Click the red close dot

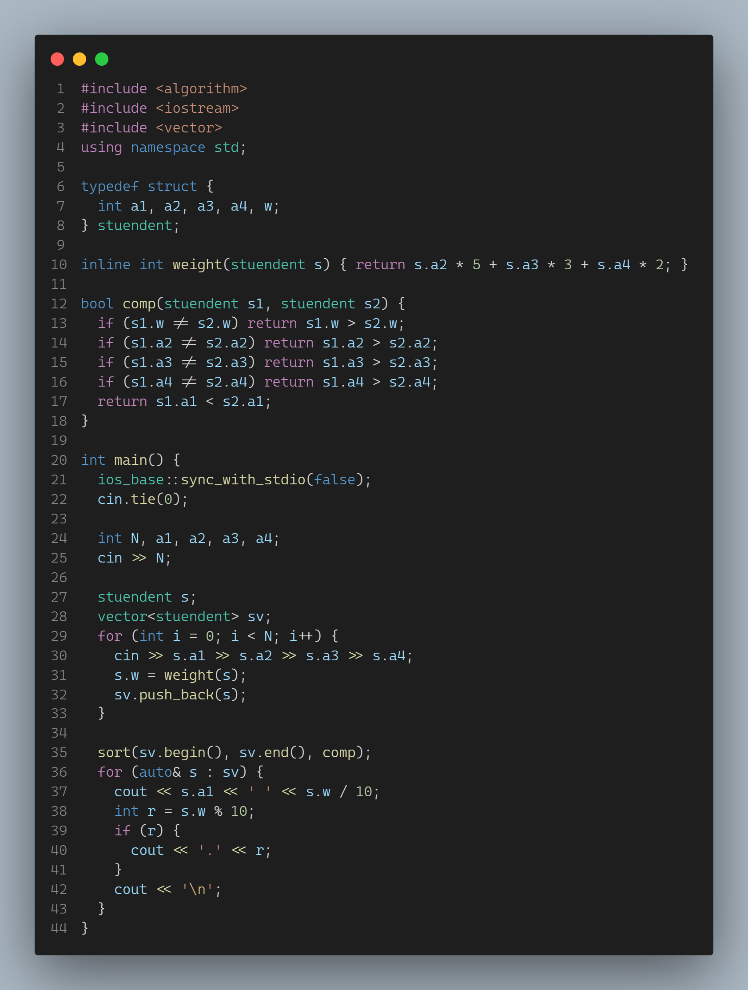[x=57, y=59]
